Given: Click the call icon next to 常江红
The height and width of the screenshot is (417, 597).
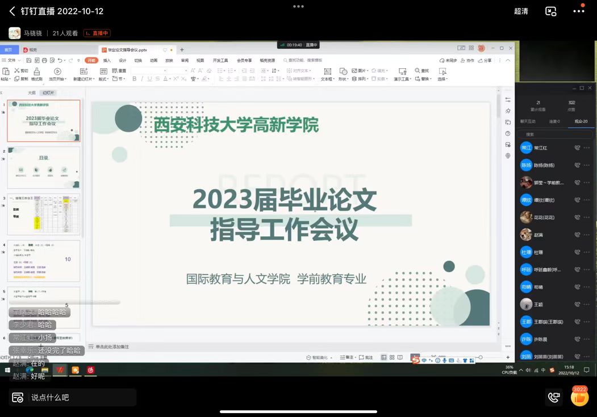Looking at the screenshot, I should click(x=577, y=148).
